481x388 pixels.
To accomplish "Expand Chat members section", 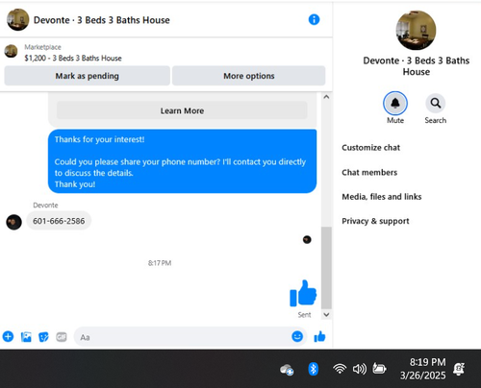I will click(x=369, y=172).
